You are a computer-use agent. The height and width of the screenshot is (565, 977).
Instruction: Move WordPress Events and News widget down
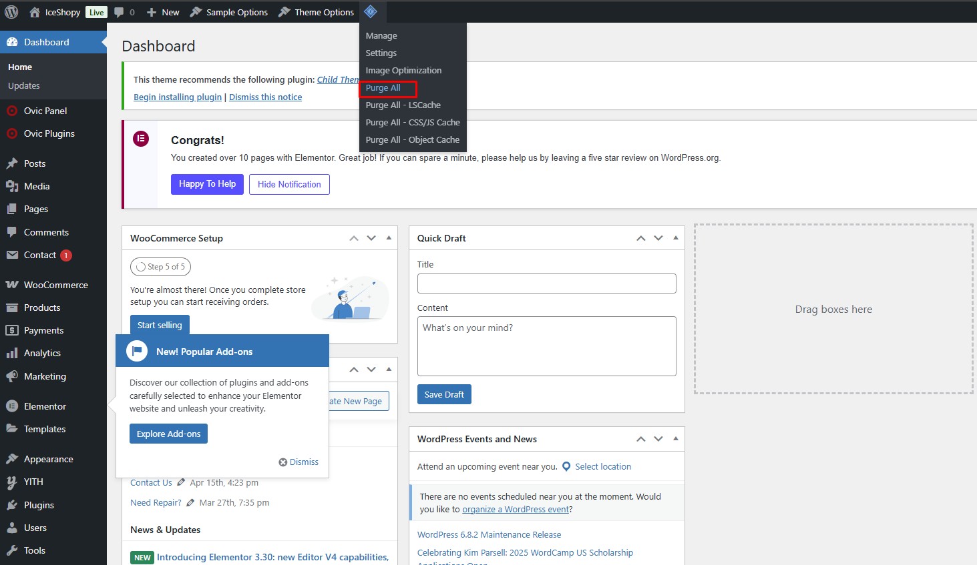(658, 439)
